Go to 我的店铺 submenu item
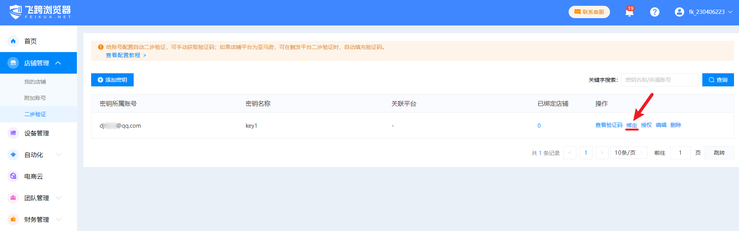 point(35,82)
